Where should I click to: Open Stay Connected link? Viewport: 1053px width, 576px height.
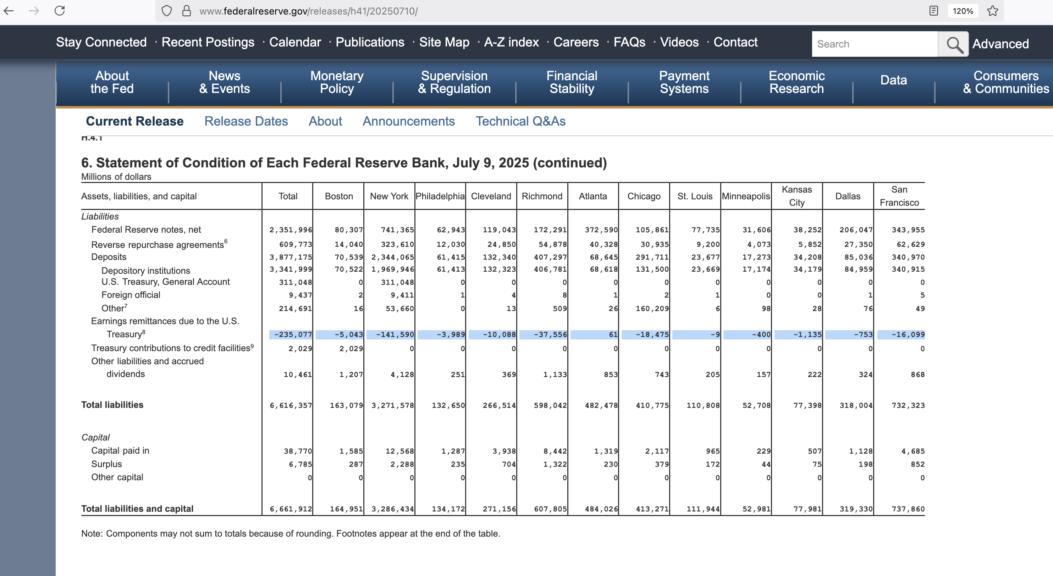point(101,42)
